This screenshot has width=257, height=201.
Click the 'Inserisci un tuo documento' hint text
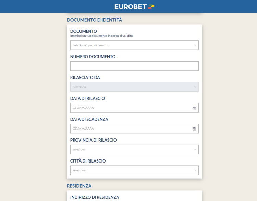coord(101,36)
